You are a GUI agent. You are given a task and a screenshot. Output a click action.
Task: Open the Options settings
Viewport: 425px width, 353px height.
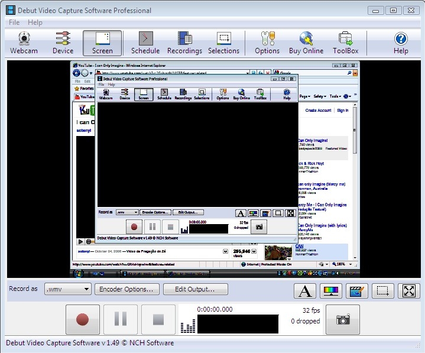click(x=267, y=43)
